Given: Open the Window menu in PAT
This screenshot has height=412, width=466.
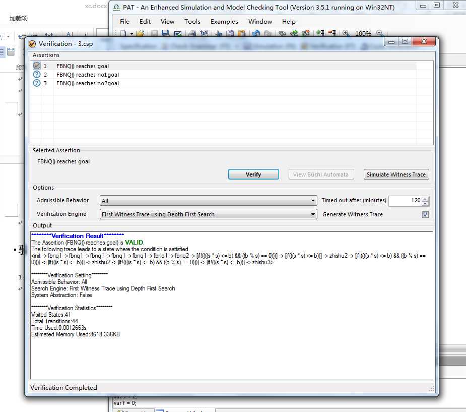Looking at the screenshot, I should click(260, 21).
